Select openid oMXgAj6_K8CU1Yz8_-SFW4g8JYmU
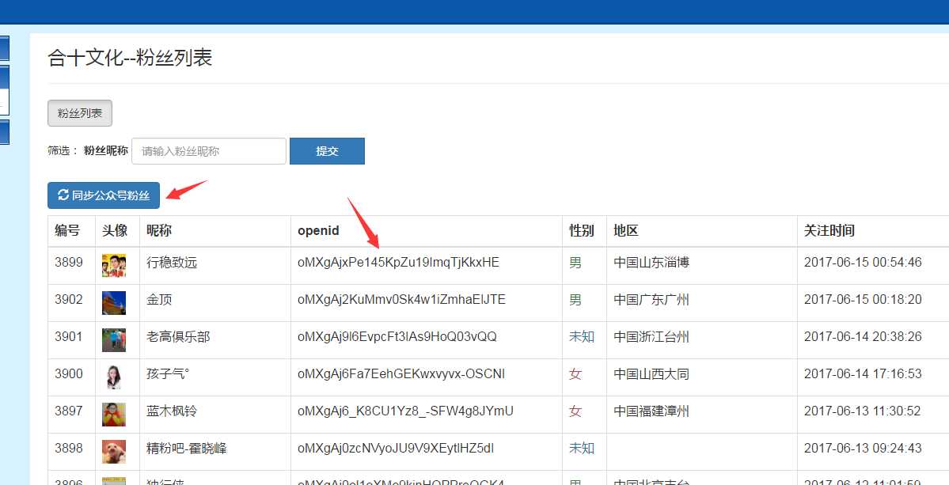 coord(405,411)
